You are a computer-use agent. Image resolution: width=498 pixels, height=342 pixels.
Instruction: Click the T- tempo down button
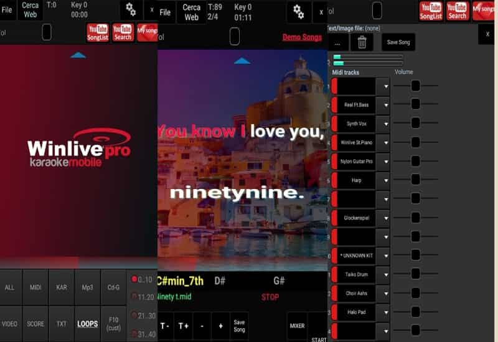point(165,326)
